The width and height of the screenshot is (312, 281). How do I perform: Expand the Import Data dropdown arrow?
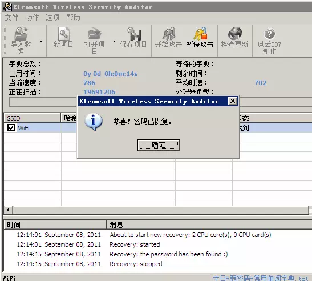[x=41, y=42]
